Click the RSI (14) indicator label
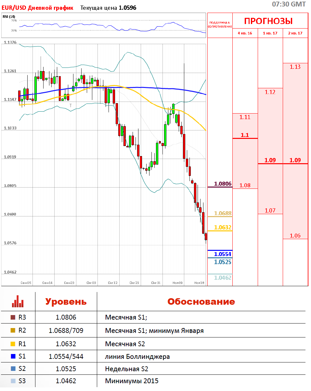 coord(9,17)
